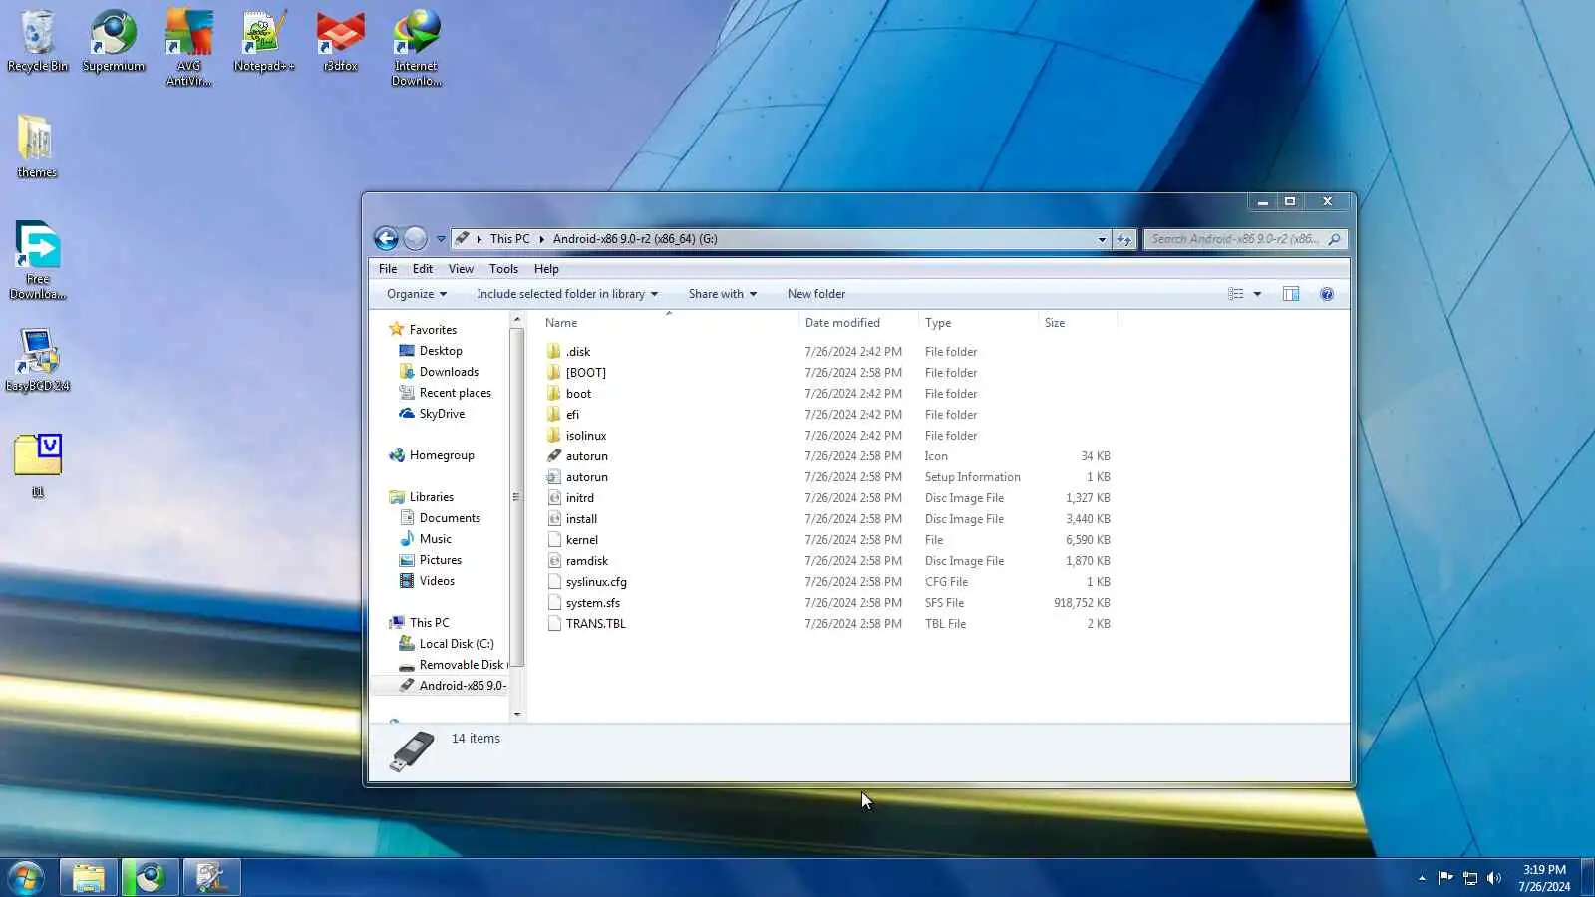Sort by the Size column header
The height and width of the screenshot is (897, 1595).
1078,323
